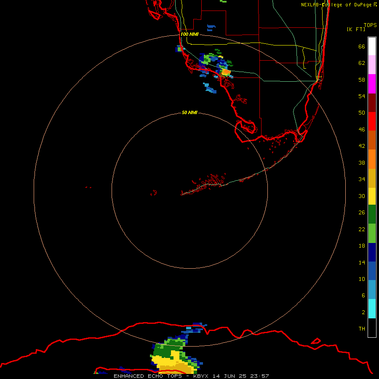
Task: Click the TOPS legend title
Action: 370,25
